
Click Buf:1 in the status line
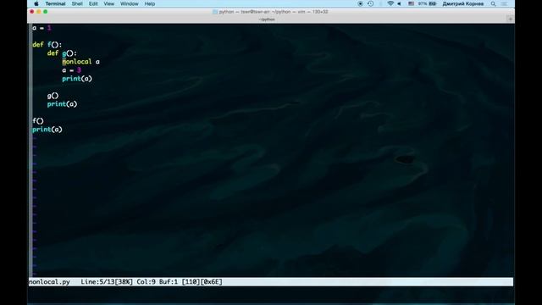(x=169, y=282)
